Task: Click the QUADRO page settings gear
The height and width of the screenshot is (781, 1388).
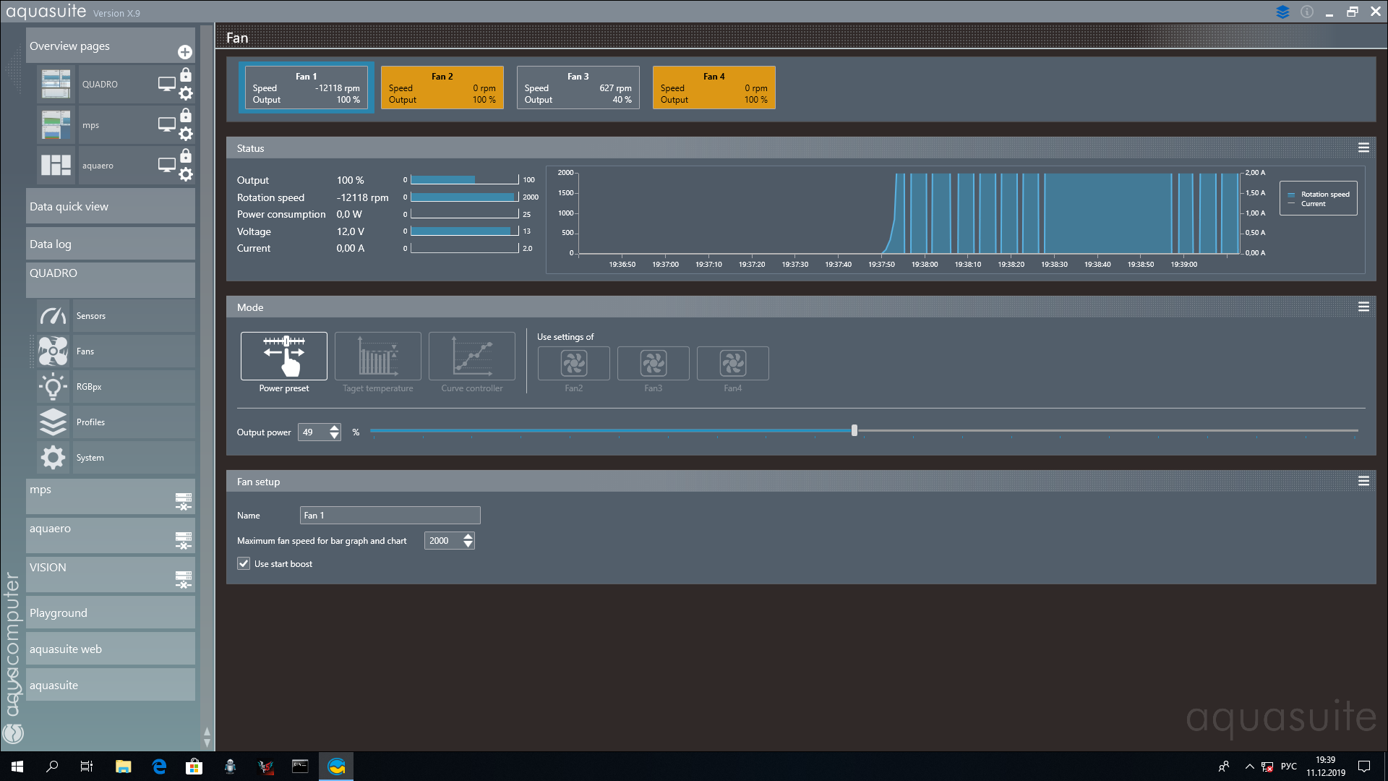Action: pos(186,93)
